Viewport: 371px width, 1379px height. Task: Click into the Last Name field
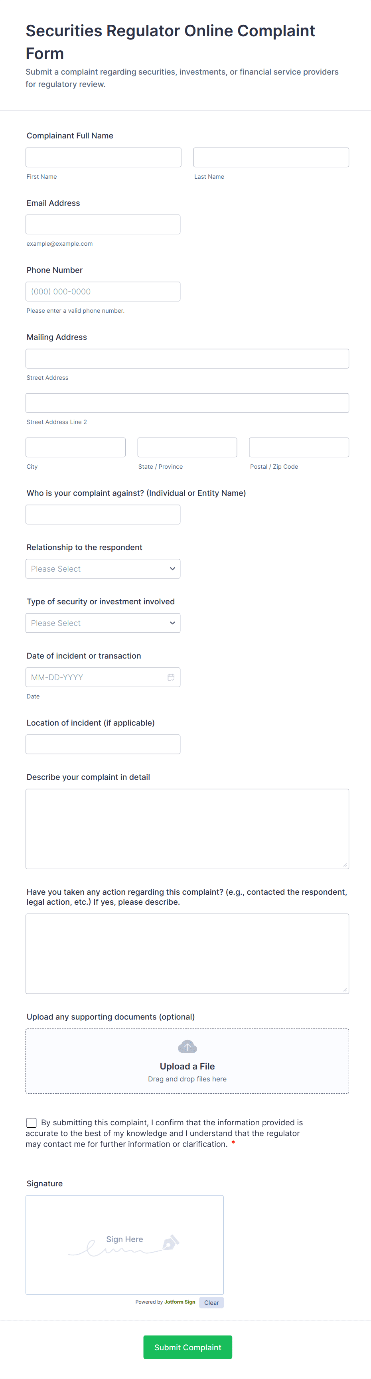coord(271,158)
